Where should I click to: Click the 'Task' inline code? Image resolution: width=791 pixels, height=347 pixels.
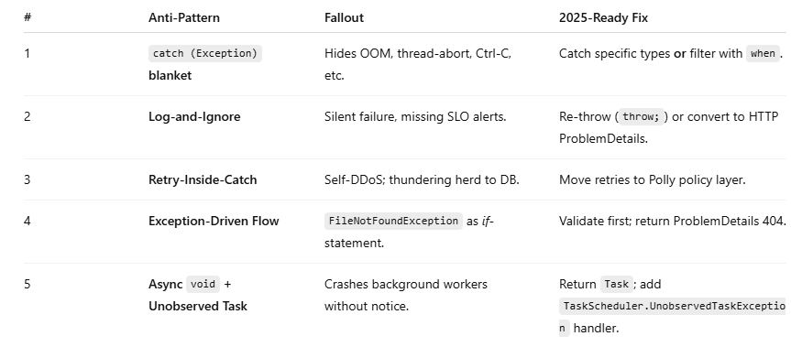pos(617,284)
